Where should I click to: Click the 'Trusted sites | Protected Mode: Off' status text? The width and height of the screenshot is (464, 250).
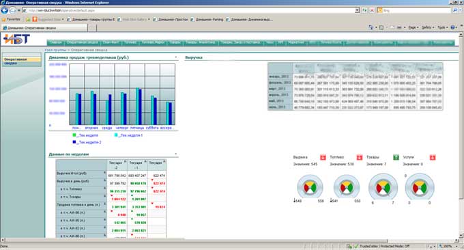coord(384,246)
